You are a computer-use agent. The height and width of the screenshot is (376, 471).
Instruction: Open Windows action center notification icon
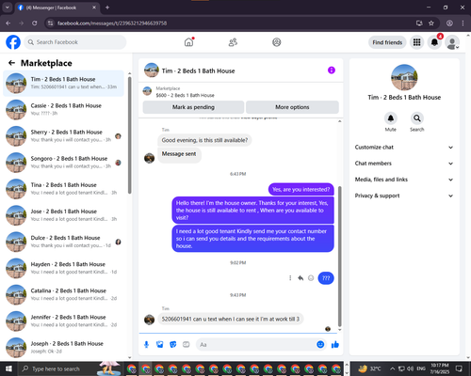459,368
